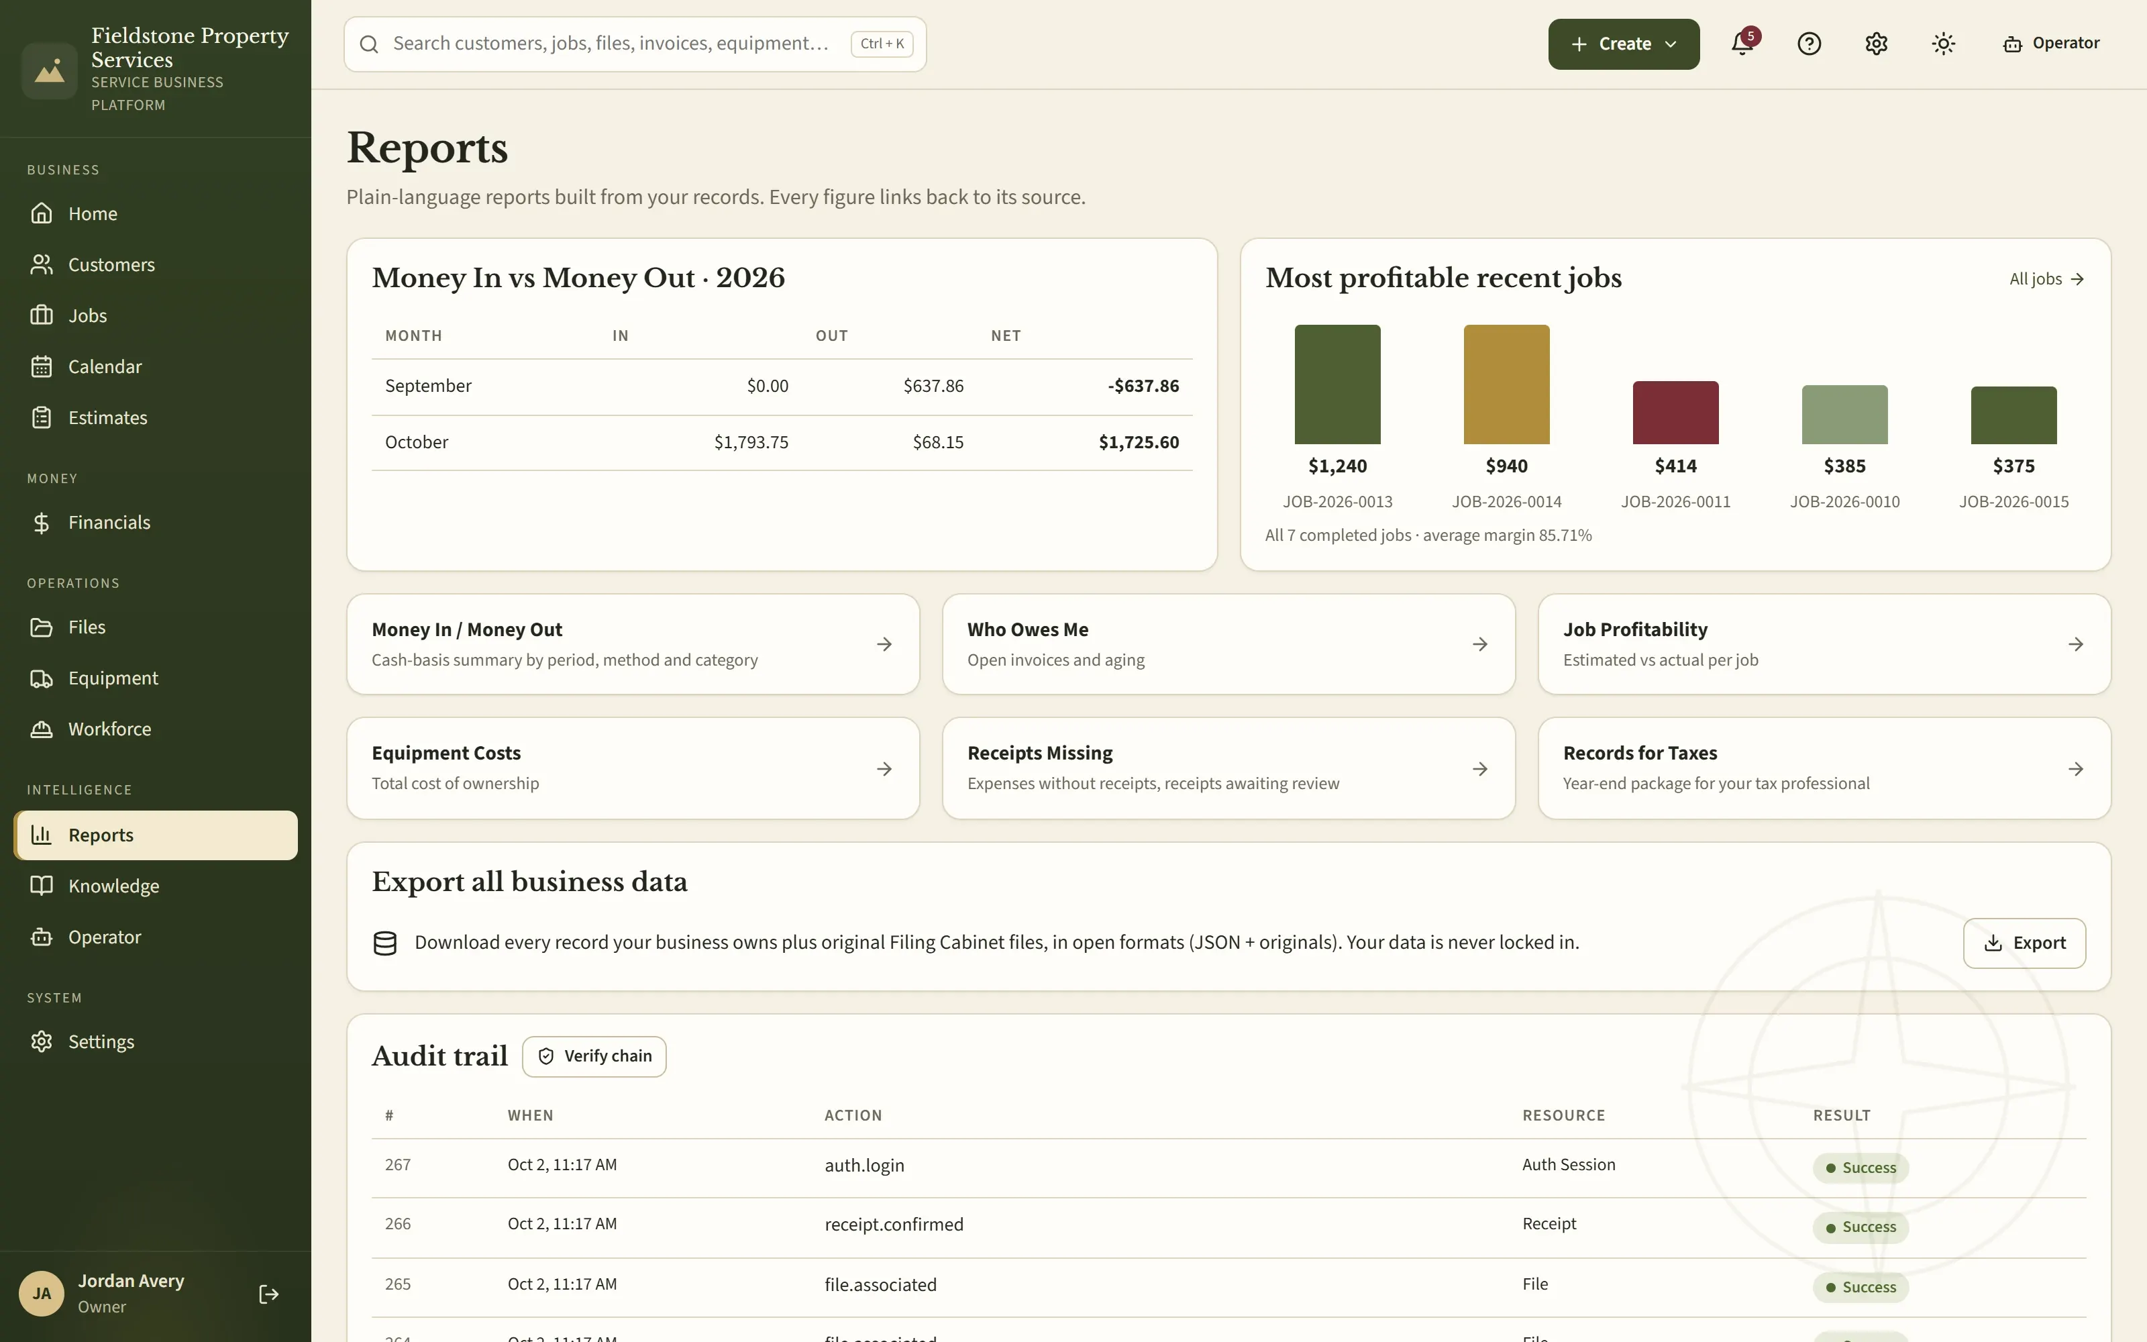The height and width of the screenshot is (1342, 2147).
Task: Click the Export button
Action: tap(2024, 943)
